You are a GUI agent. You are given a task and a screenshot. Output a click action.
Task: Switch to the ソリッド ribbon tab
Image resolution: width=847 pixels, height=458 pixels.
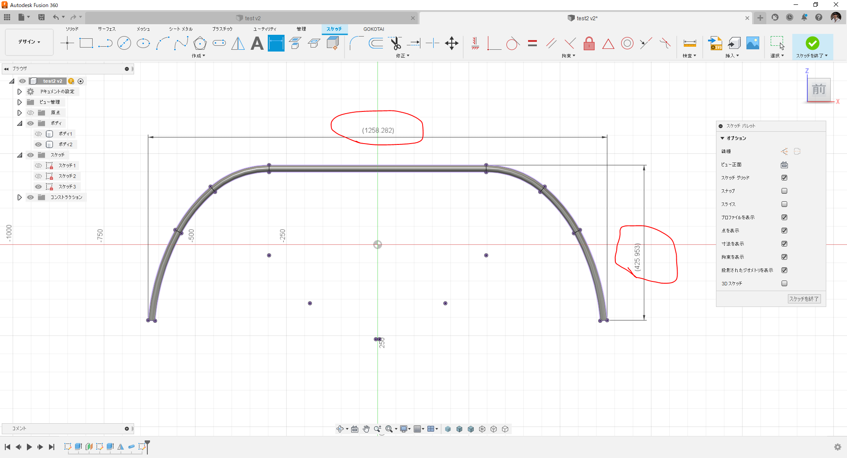pyautogui.click(x=72, y=29)
